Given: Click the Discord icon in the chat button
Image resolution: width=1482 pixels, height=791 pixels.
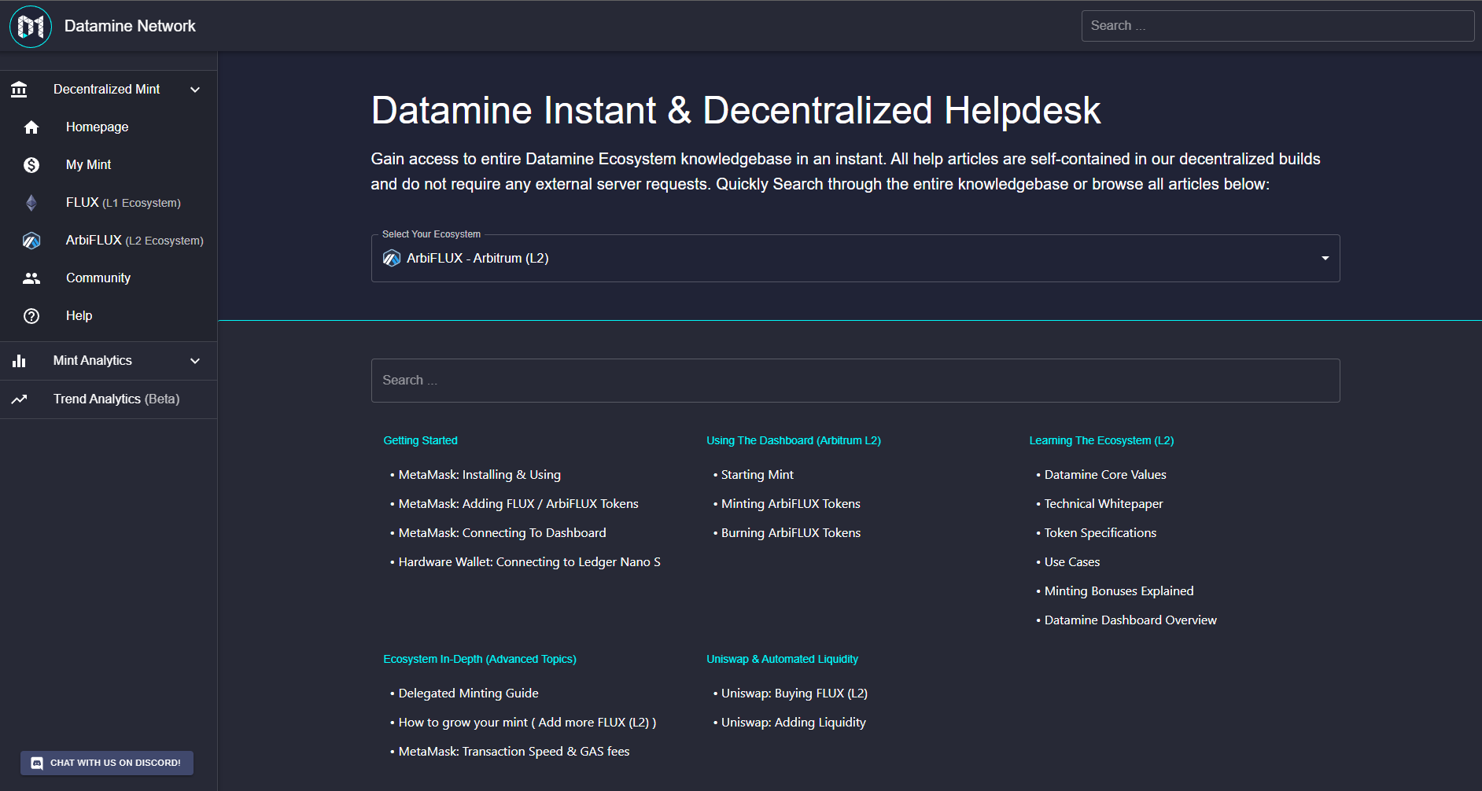Looking at the screenshot, I should [37, 763].
